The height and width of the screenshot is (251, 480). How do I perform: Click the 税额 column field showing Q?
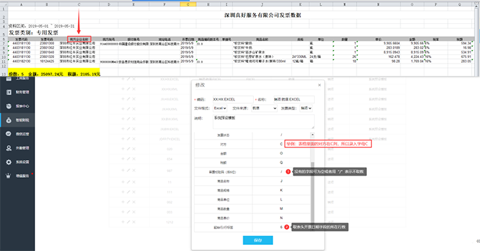[x=281, y=163]
